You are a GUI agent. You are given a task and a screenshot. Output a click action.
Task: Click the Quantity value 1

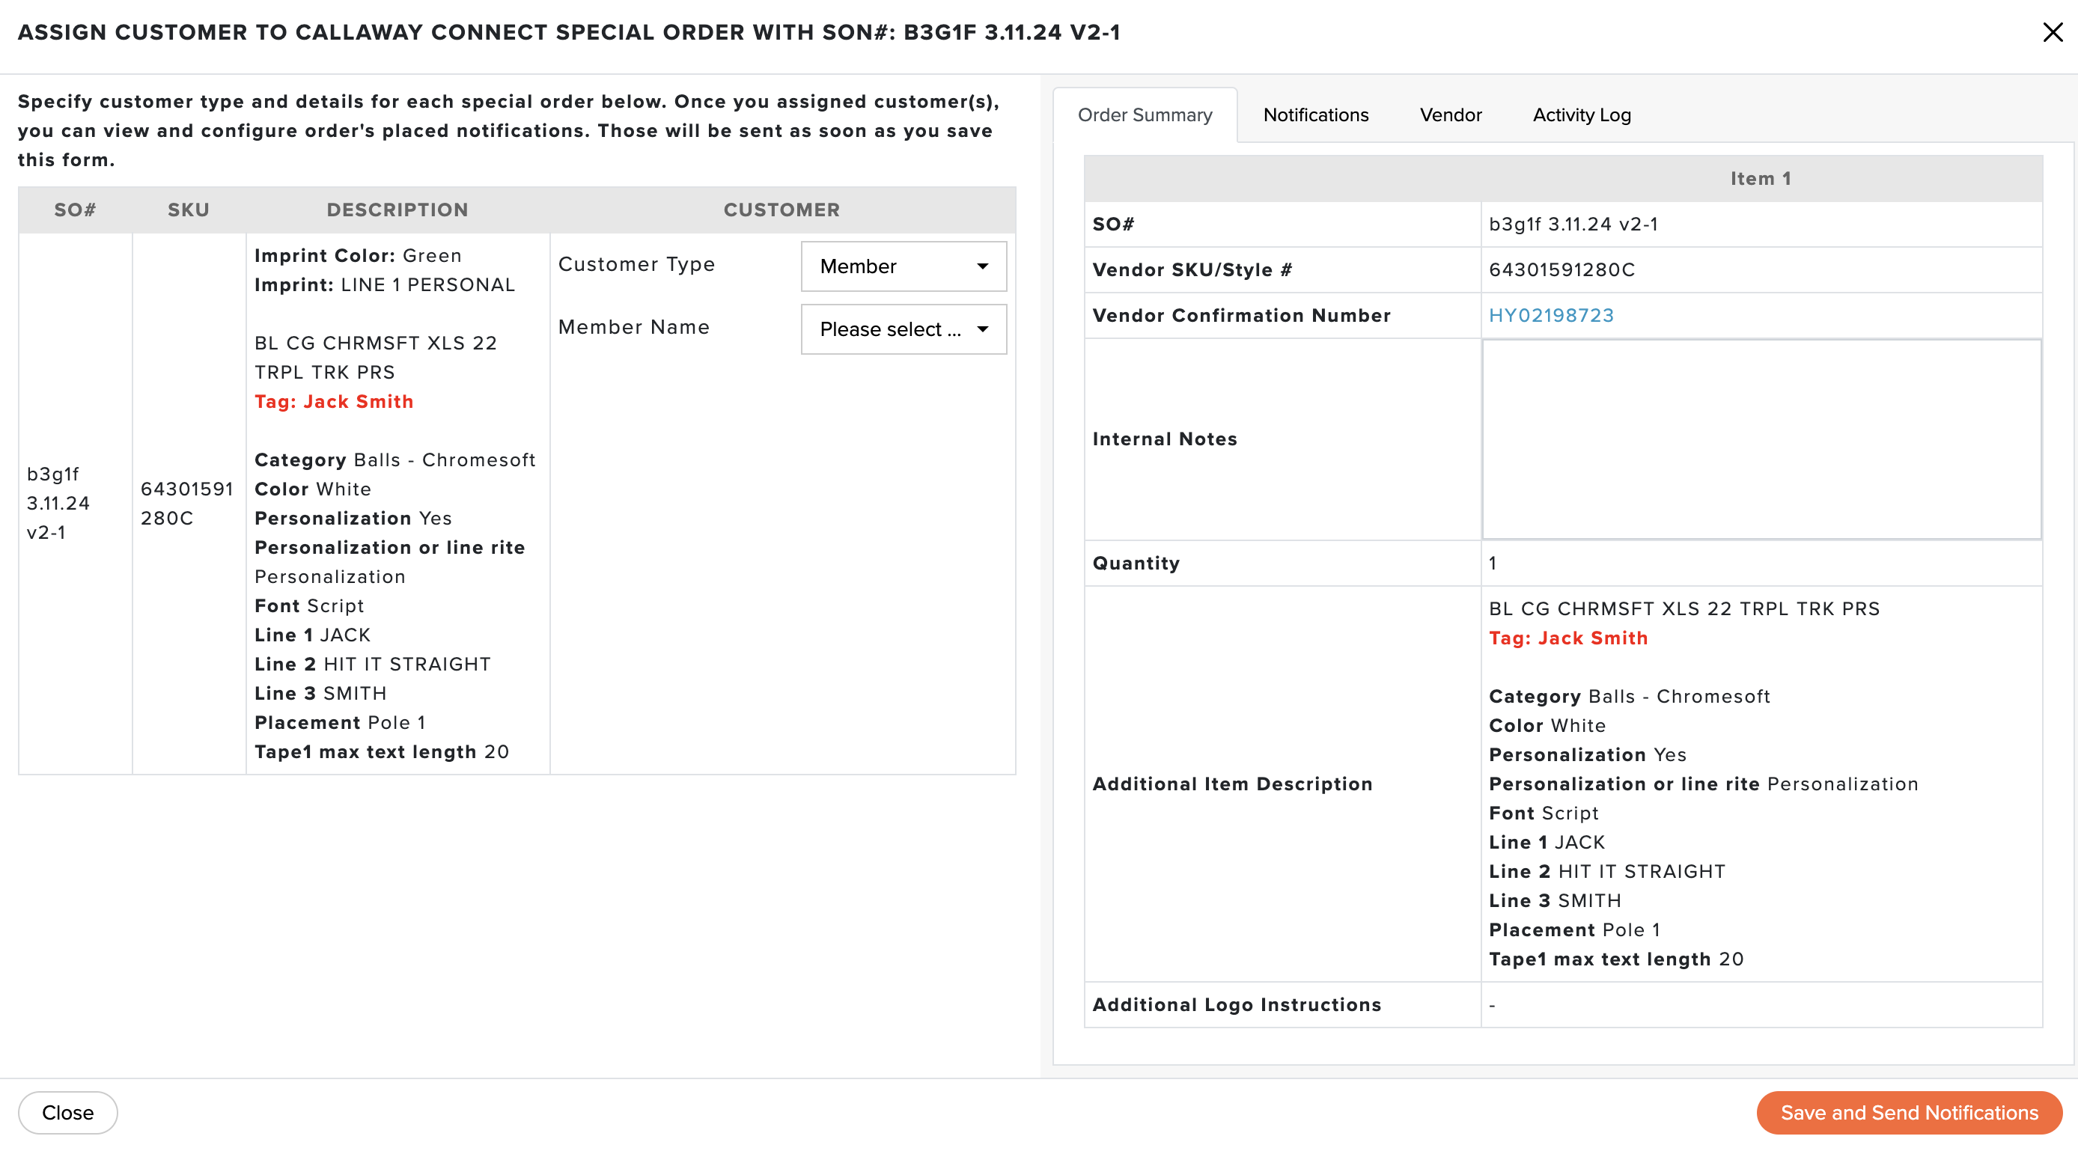[x=1493, y=563]
